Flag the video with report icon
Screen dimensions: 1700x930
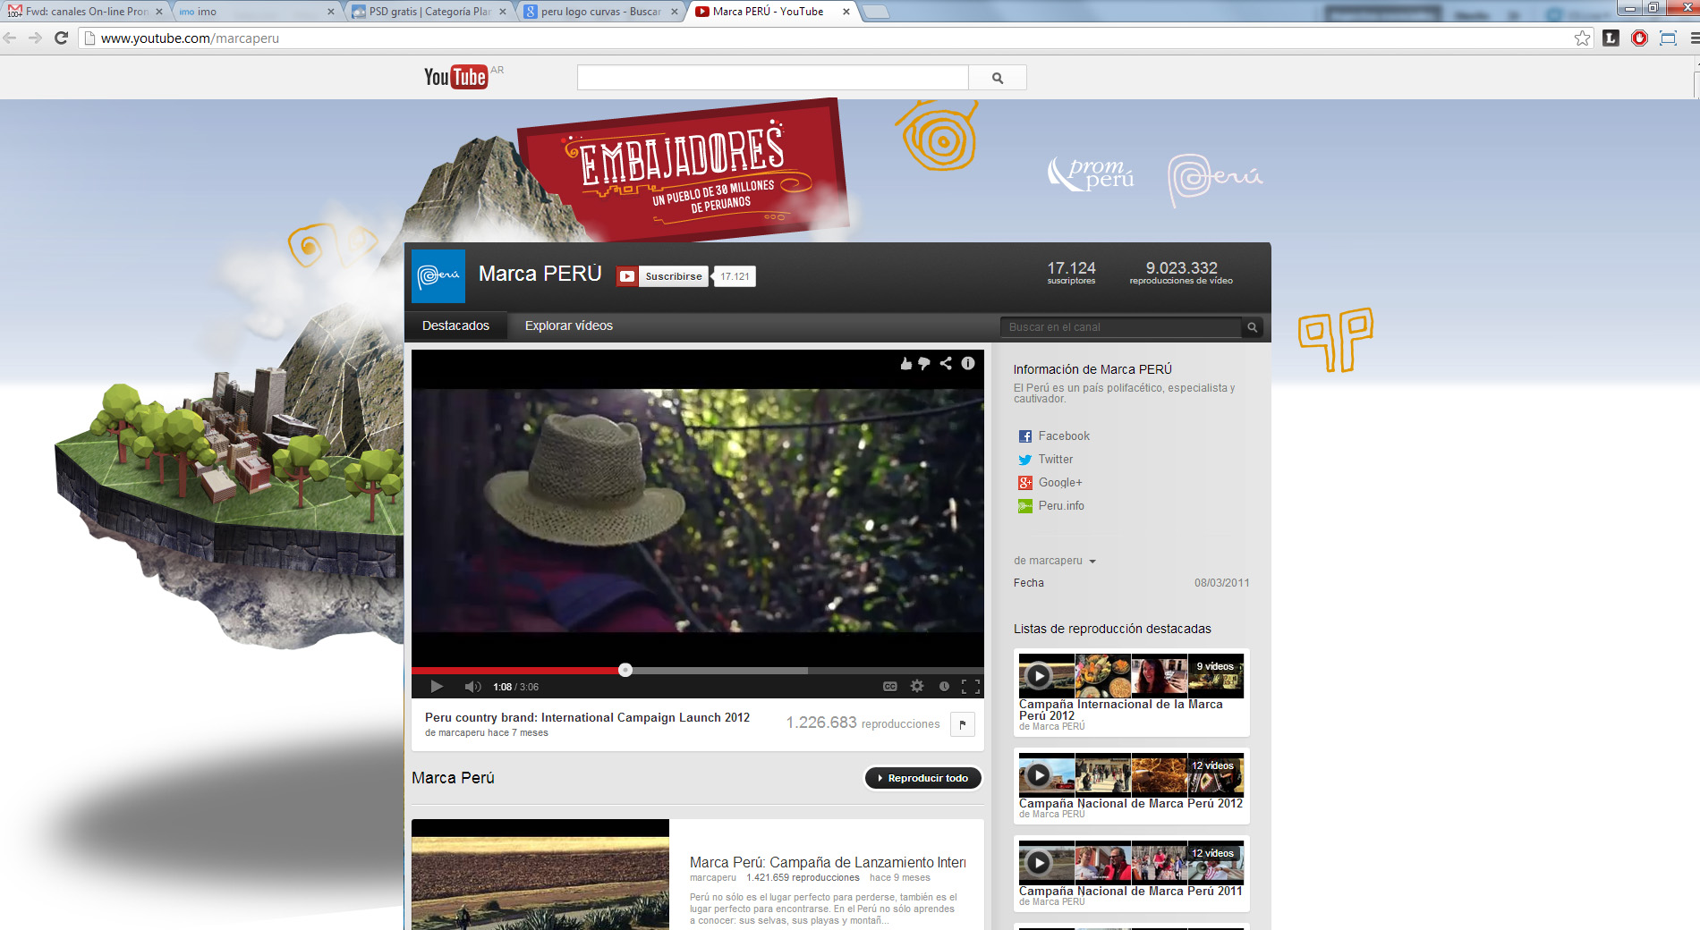(963, 724)
